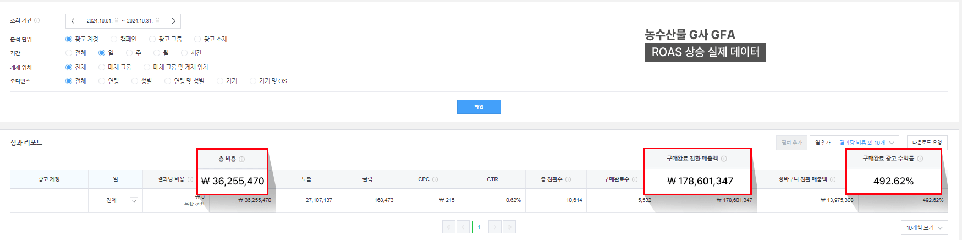Open the 10개씩 보기 rows-per-page dropdown
Screen dimensions: 962x240
click(x=924, y=227)
